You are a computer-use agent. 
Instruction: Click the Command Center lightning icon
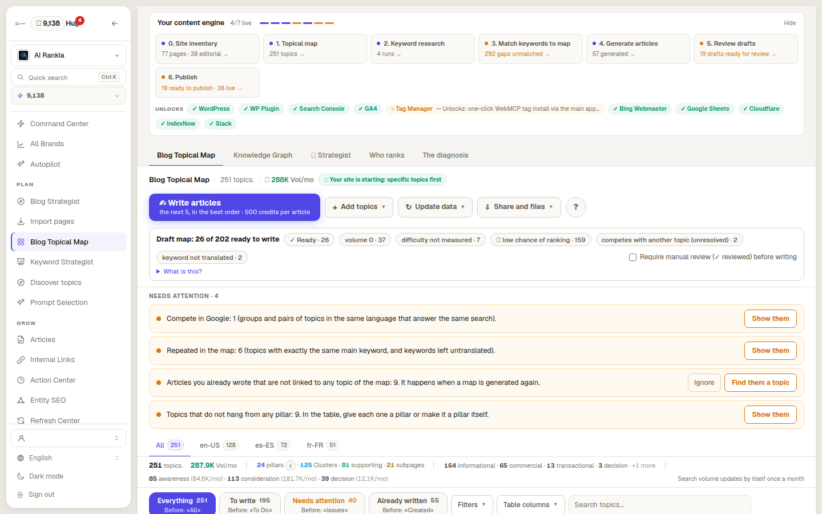pos(21,124)
